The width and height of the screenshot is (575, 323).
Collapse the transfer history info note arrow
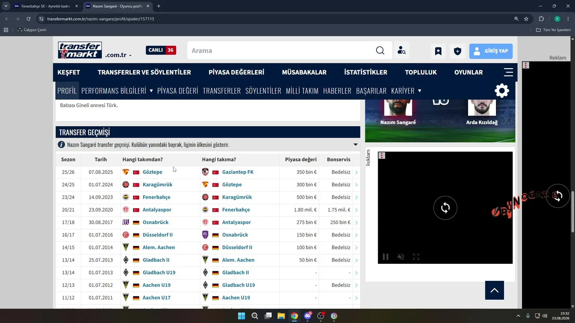[356, 144]
